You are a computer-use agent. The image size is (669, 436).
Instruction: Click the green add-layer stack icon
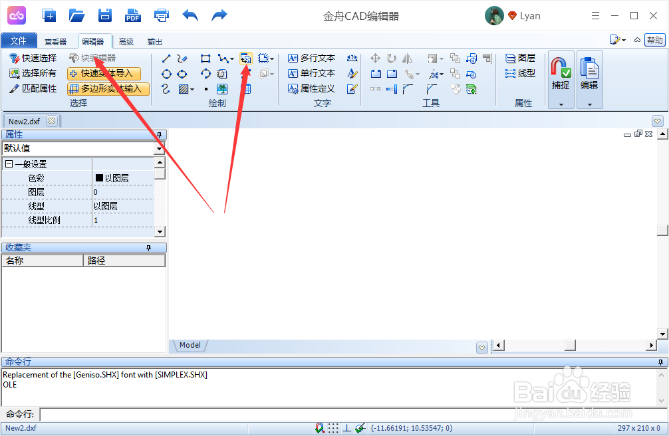[x=471, y=89]
